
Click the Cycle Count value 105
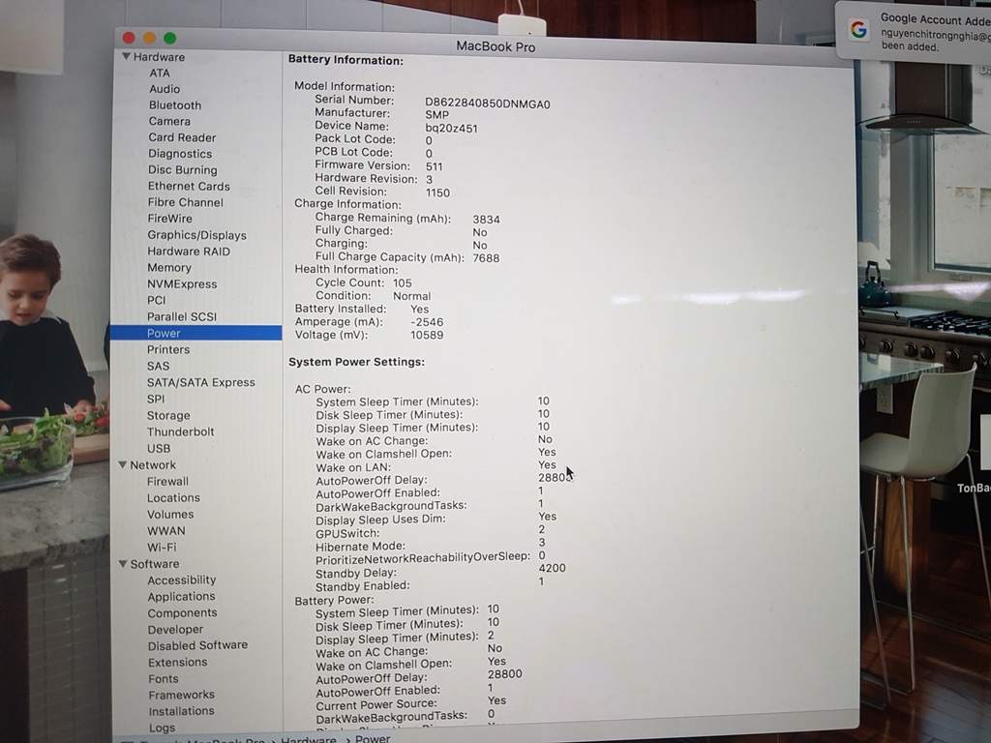[x=402, y=283]
